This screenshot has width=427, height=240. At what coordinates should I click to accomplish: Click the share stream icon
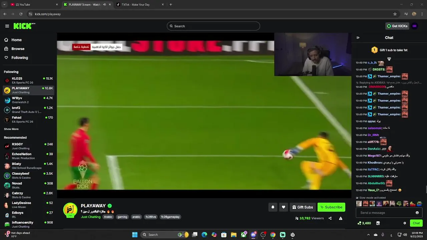pyautogui.click(x=330, y=218)
